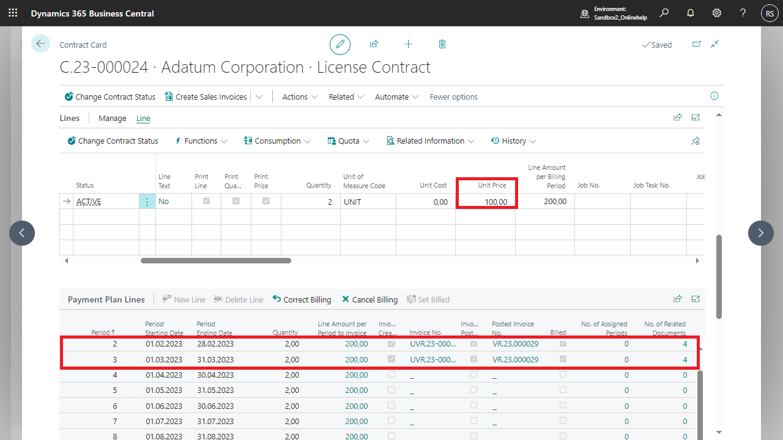783x440 pixels.
Task: Collapse the page with the shrink arrows
Action: point(715,44)
